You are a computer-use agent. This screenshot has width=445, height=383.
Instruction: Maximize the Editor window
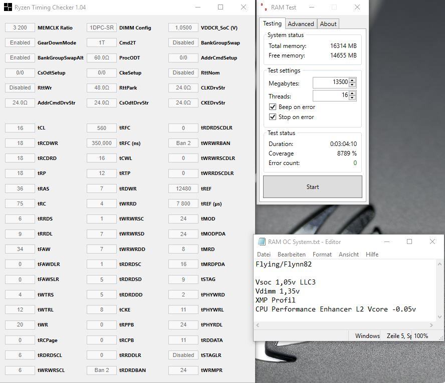click(x=409, y=241)
